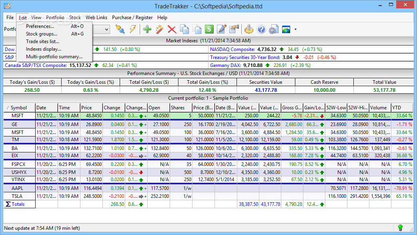Viewport: 417px width, 235px height.
Task: Choose Preferences... from the Edit menu
Action: [54, 26]
